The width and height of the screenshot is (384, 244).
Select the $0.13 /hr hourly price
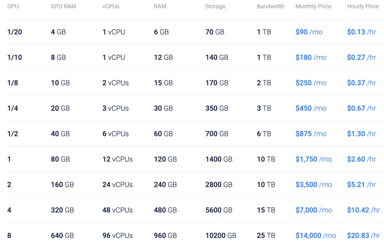pyautogui.click(x=361, y=32)
